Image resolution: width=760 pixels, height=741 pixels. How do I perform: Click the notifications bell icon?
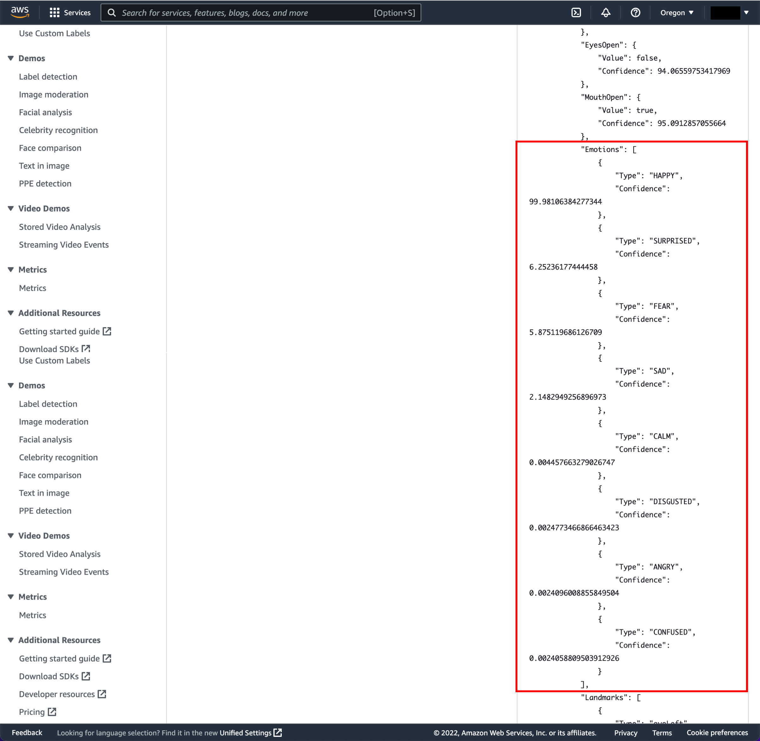[x=606, y=12]
